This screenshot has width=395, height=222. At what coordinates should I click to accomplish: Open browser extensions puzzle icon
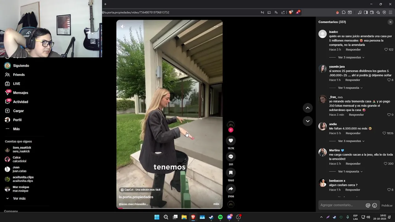tap(343, 12)
